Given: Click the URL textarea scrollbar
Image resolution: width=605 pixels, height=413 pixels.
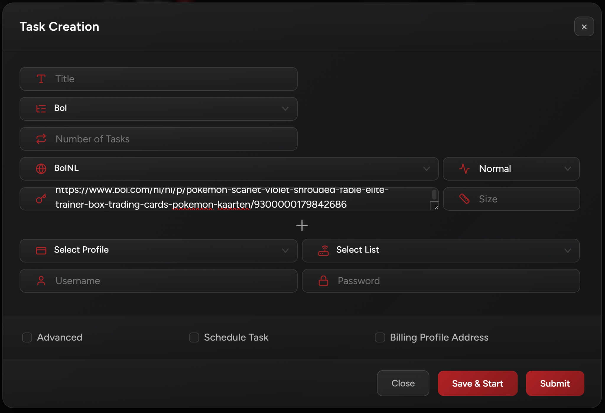Looking at the screenshot, I should pyautogui.click(x=434, y=195).
